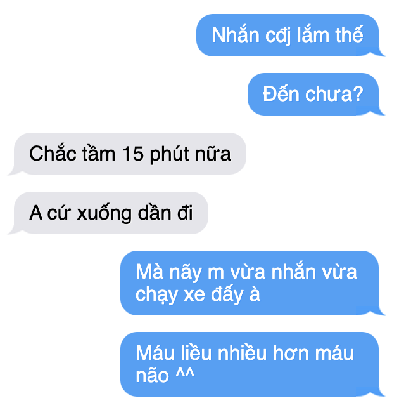The height and width of the screenshot is (410, 399).
Task: Click the "^^" emoticon in last message
Action: pyautogui.click(x=185, y=373)
